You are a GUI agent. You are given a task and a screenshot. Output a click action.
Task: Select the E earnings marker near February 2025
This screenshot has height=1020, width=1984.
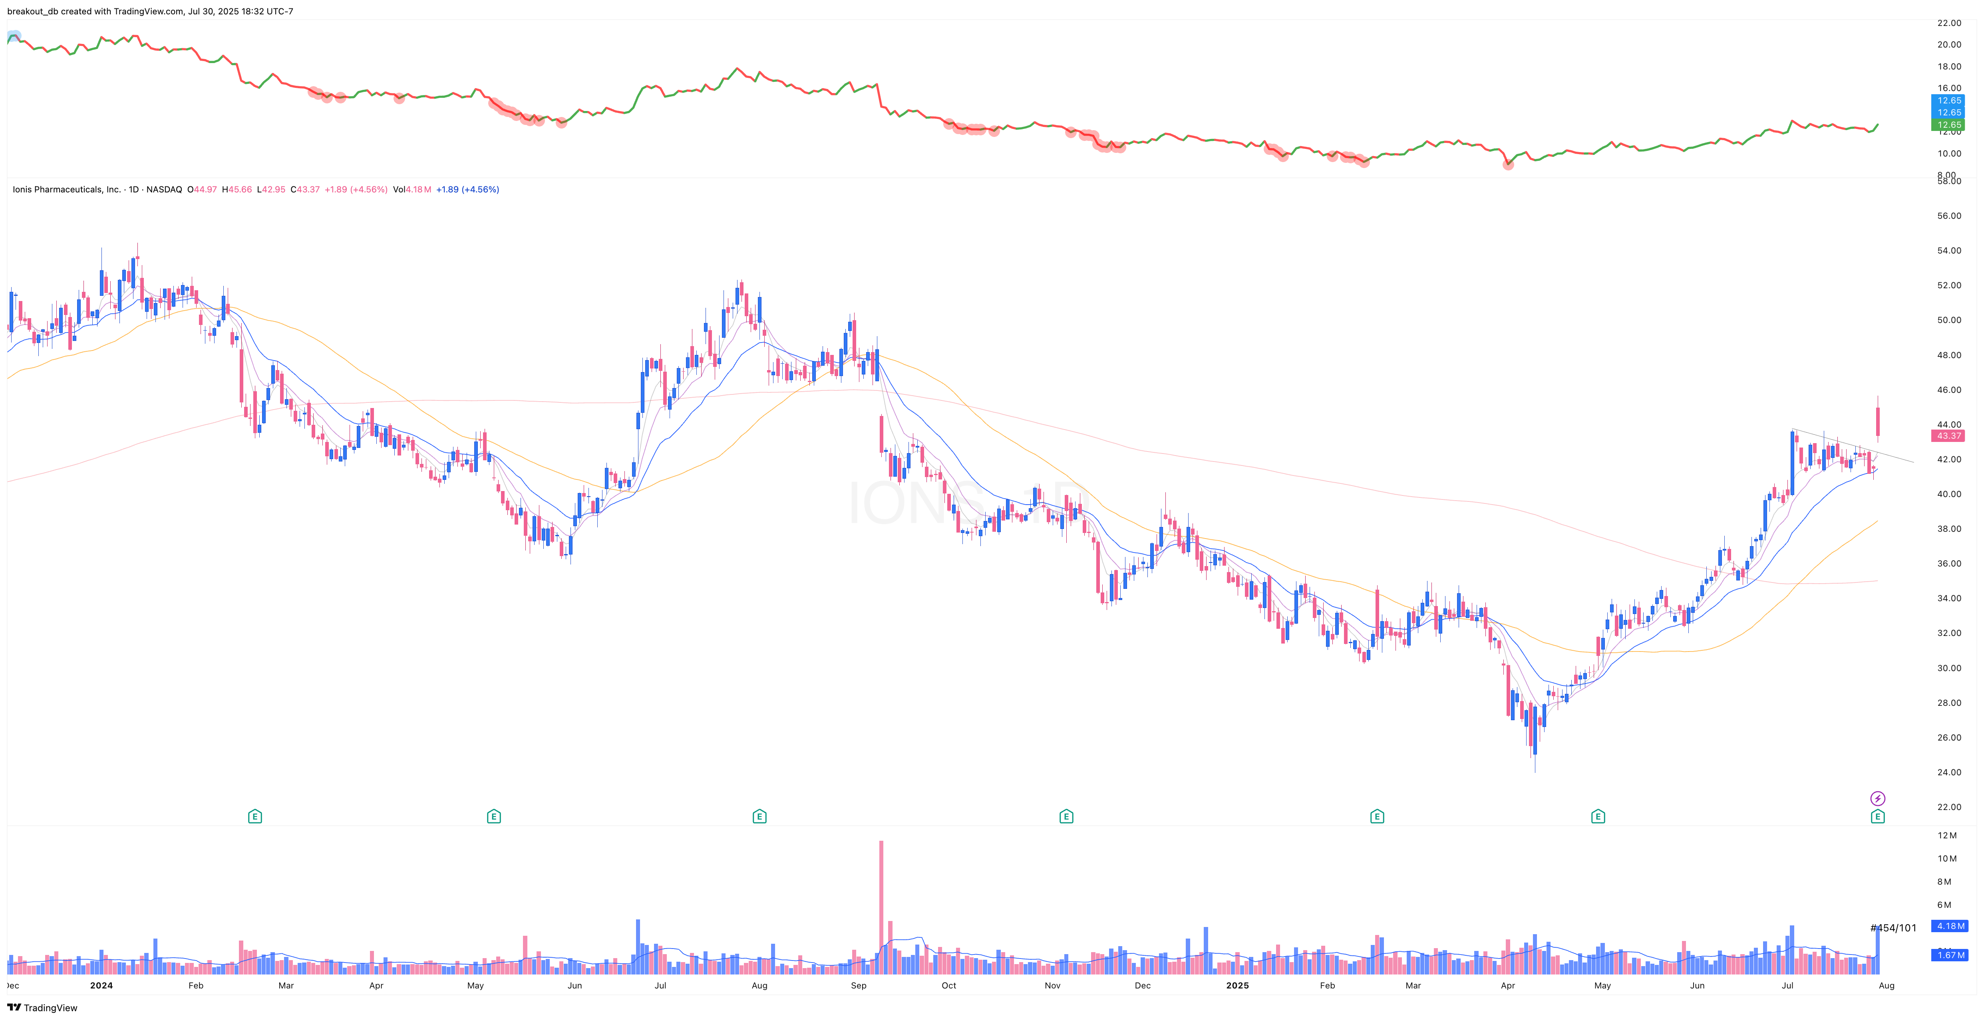pos(1377,816)
